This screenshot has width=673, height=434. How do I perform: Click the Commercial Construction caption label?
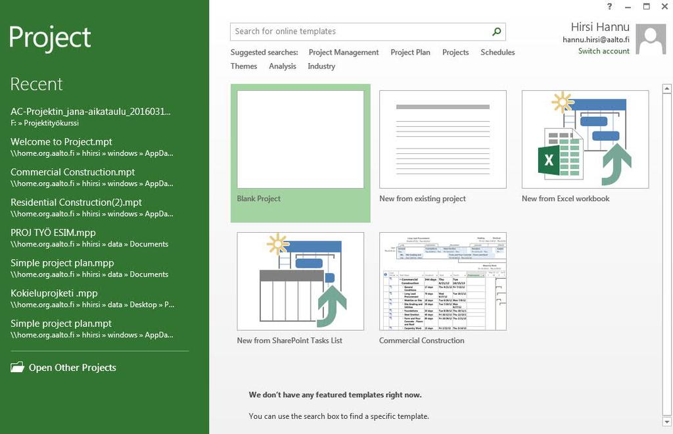tap(421, 341)
